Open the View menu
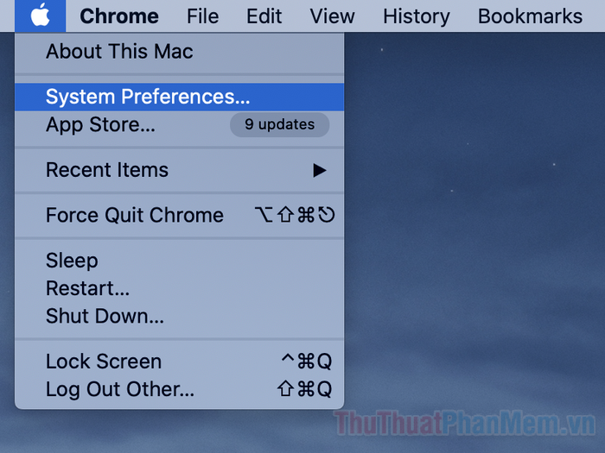This screenshot has height=453, width=605. coord(332,16)
